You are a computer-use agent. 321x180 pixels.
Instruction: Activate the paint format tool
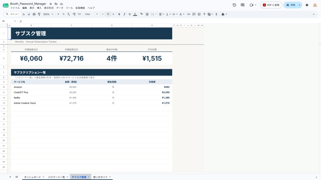(x=39, y=14)
